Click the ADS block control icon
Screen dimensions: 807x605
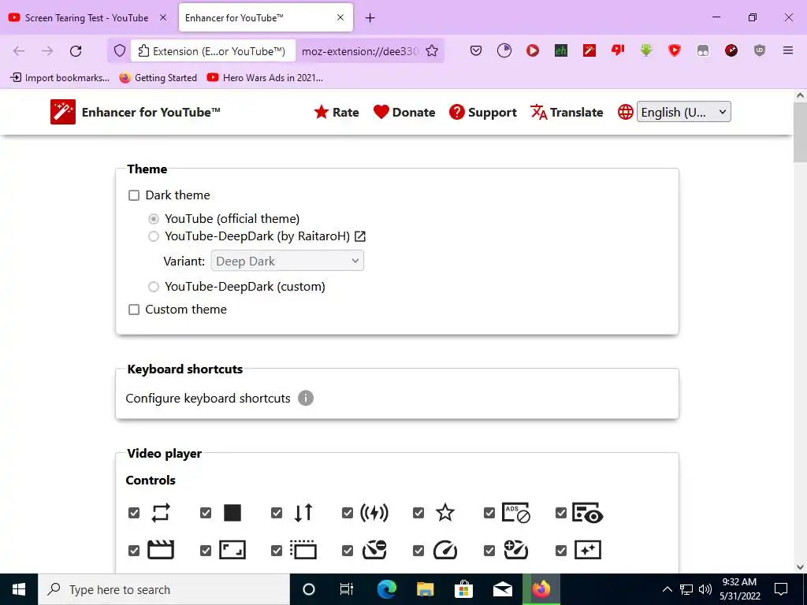[516, 513]
